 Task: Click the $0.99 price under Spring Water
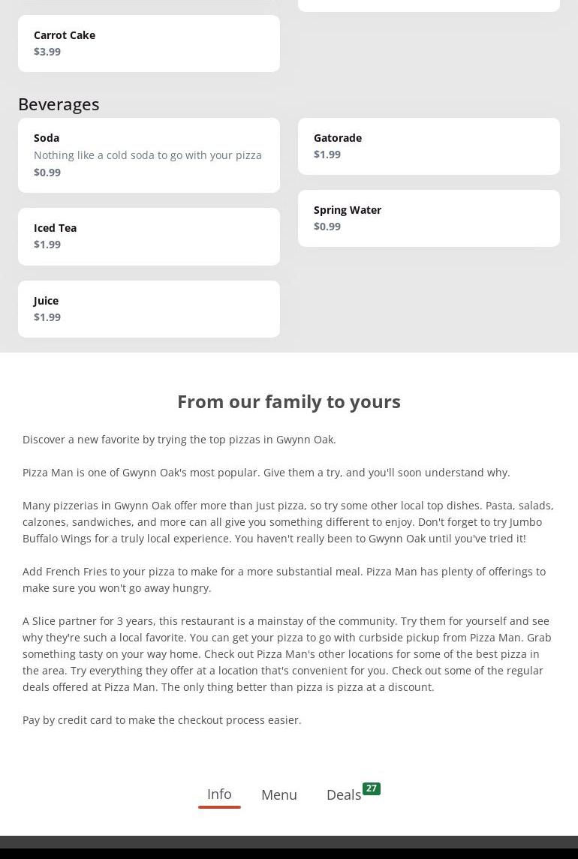point(327,227)
